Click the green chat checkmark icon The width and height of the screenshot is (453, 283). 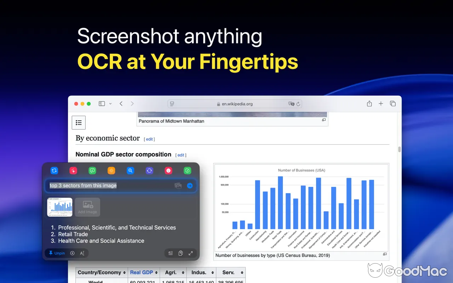[92, 171]
